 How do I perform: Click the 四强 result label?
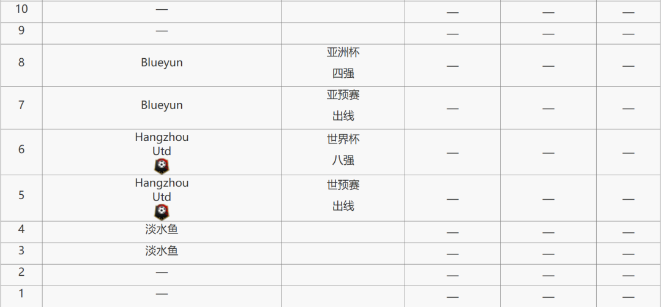(343, 74)
